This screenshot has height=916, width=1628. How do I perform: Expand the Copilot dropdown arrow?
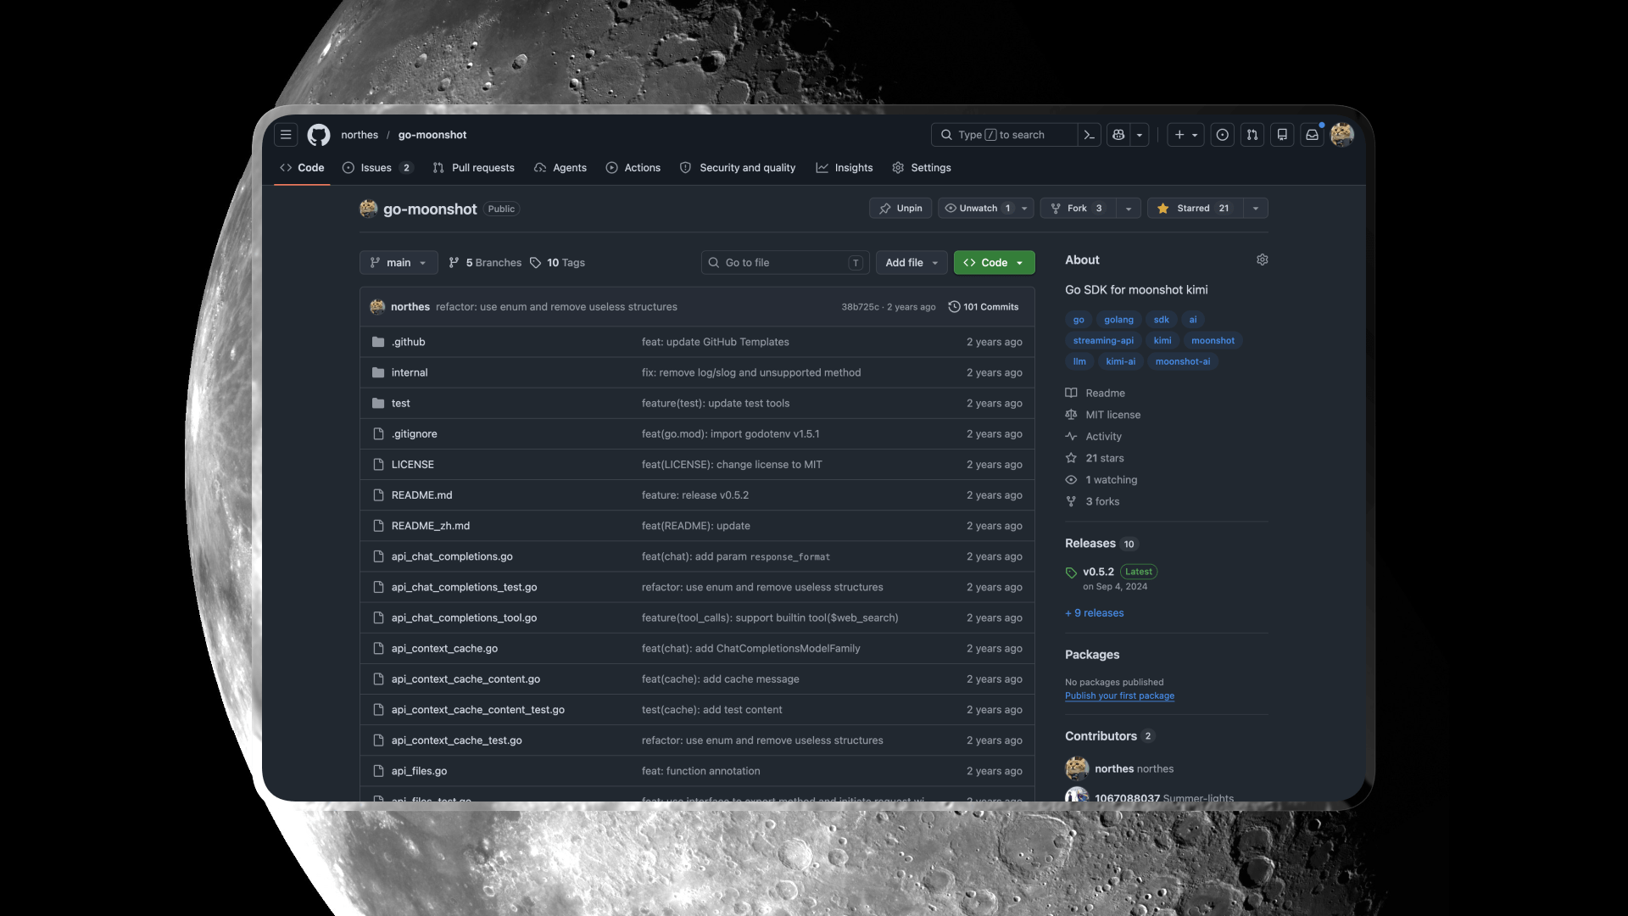[x=1140, y=135]
